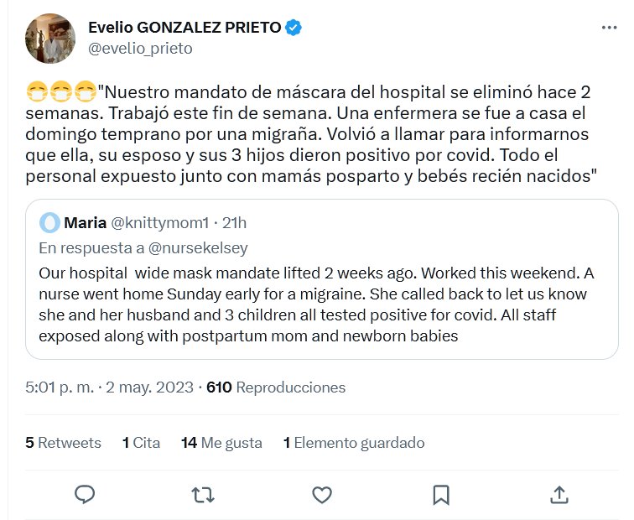Click the blue verified badge

pos(294,28)
